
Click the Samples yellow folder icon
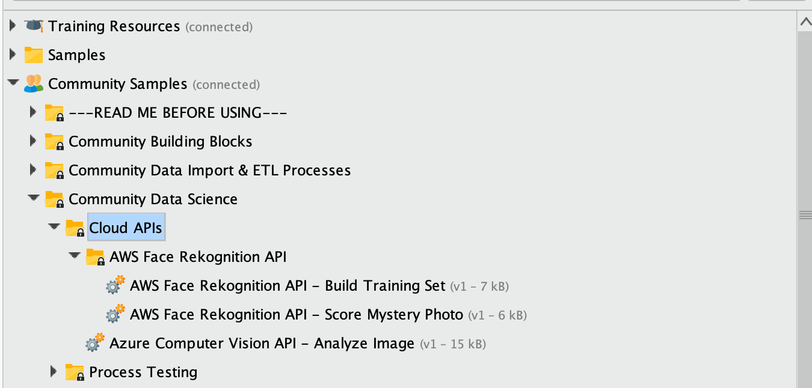point(34,55)
